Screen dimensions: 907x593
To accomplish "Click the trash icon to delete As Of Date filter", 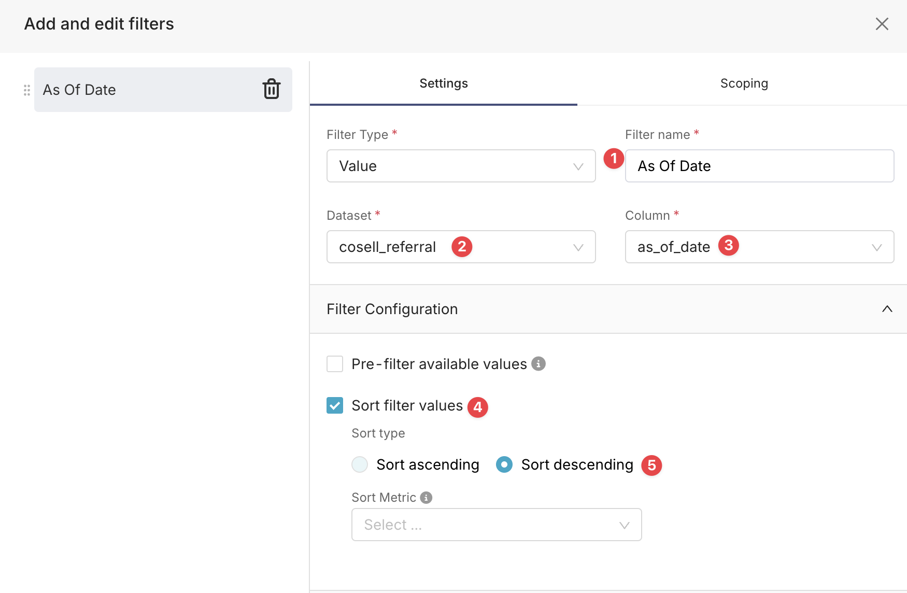I will pyautogui.click(x=271, y=89).
